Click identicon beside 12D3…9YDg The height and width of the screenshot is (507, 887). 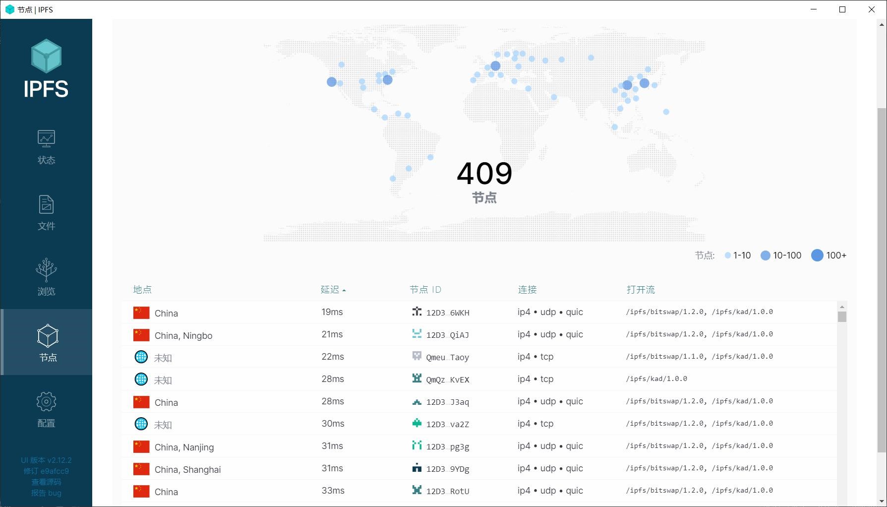pos(417,468)
